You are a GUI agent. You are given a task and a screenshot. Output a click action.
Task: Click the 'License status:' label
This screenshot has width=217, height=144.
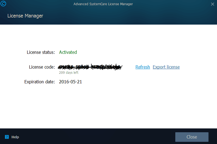41,52
